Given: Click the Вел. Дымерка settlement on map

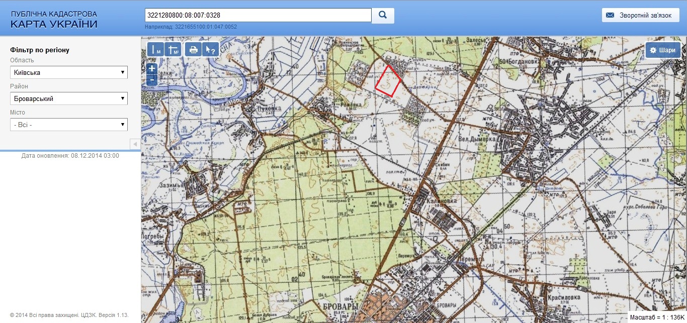Looking at the screenshot, I should click(476, 138).
